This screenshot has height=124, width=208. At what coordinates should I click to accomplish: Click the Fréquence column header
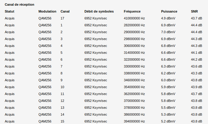point(132,11)
